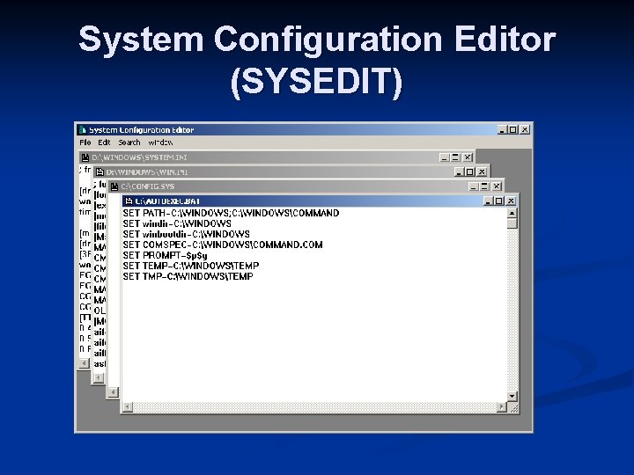Maximize the System Configuration Editor main window

click(x=512, y=129)
